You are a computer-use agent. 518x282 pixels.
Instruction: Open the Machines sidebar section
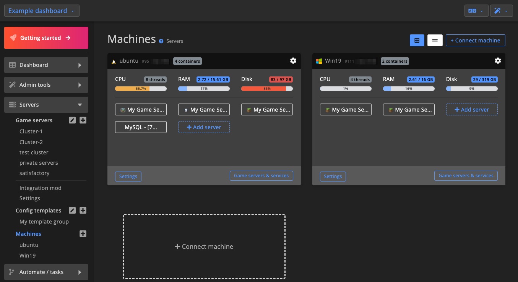point(28,234)
